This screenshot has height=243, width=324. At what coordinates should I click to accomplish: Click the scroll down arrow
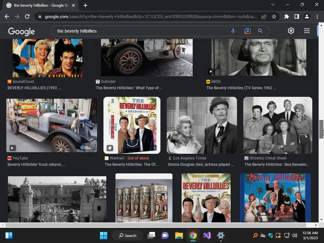(321, 220)
